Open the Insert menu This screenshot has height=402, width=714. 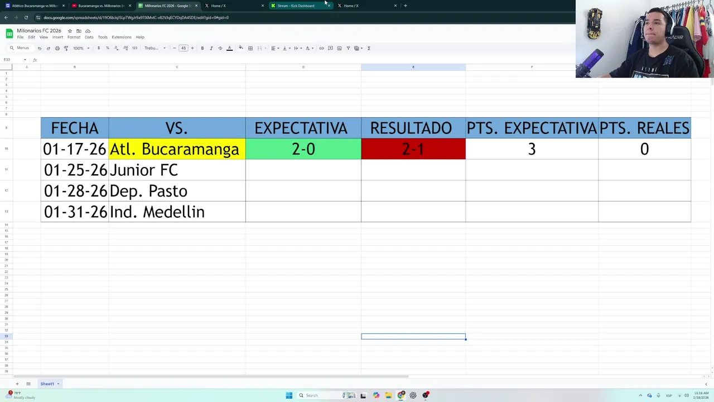(57, 37)
